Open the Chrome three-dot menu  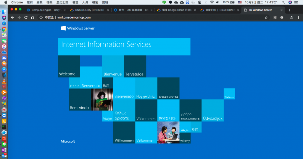[298, 17]
